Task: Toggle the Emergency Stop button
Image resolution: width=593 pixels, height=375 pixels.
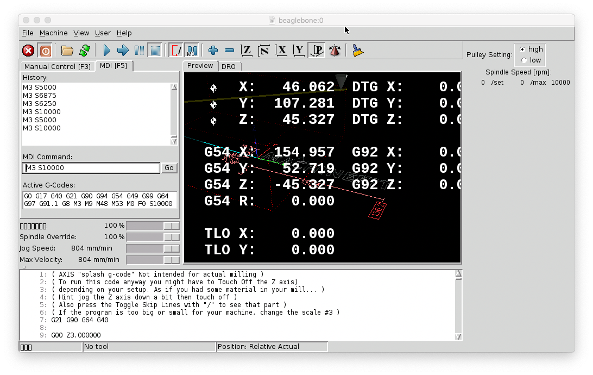Action: pyautogui.click(x=28, y=51)
